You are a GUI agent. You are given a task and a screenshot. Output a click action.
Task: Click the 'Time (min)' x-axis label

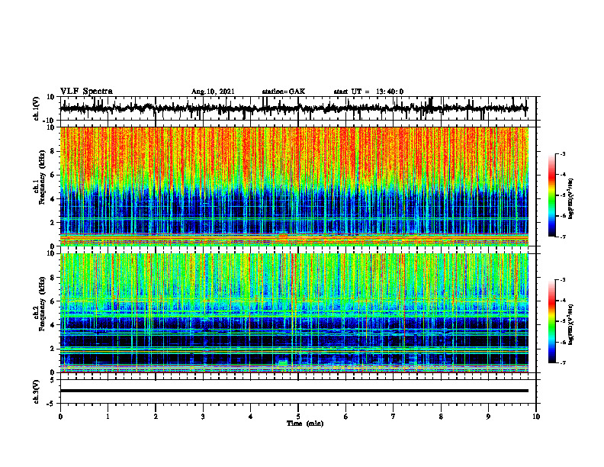coord(305,424)
